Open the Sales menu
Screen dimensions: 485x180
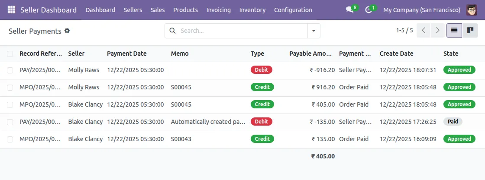pyautogui.click(x=158, y=10)
